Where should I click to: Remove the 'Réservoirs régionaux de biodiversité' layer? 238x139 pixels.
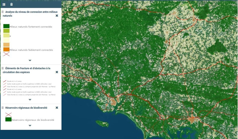(57, 108)
